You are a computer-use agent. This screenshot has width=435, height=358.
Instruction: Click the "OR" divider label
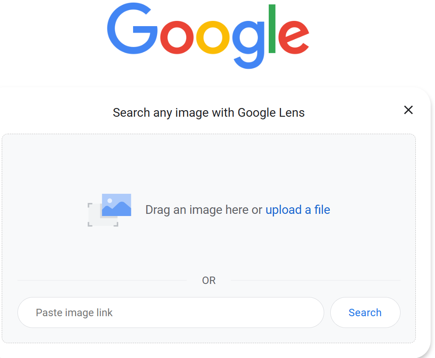pyautogui.click(x=209, y=280)
